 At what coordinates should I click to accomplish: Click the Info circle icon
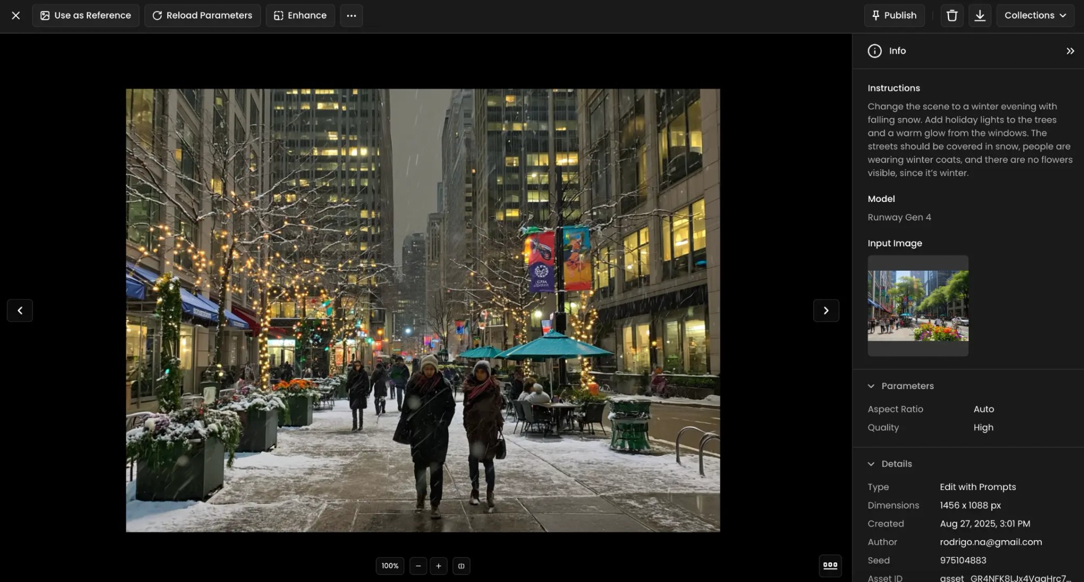pos(874,51)
